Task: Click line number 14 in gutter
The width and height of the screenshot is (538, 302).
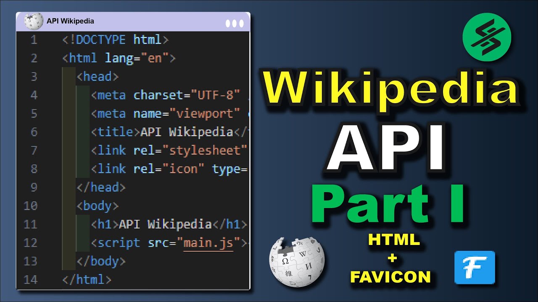Action: click(x=31, y=280)
